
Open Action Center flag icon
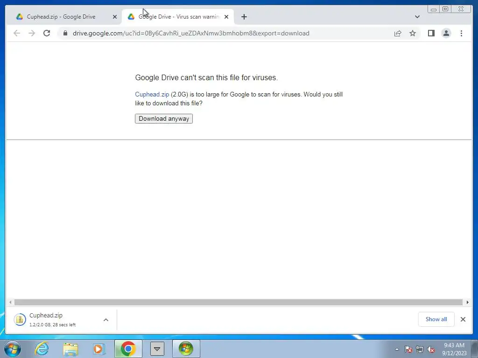tap(408, 349)
